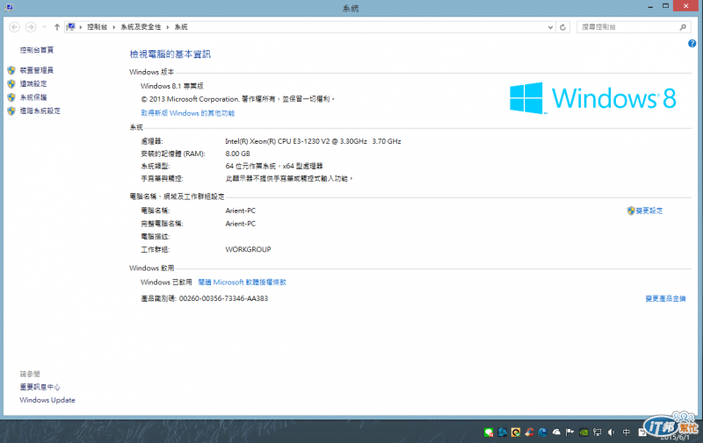Refresh the System page
The height and width of the screenshot is (443, 703).
pos(562,27)
